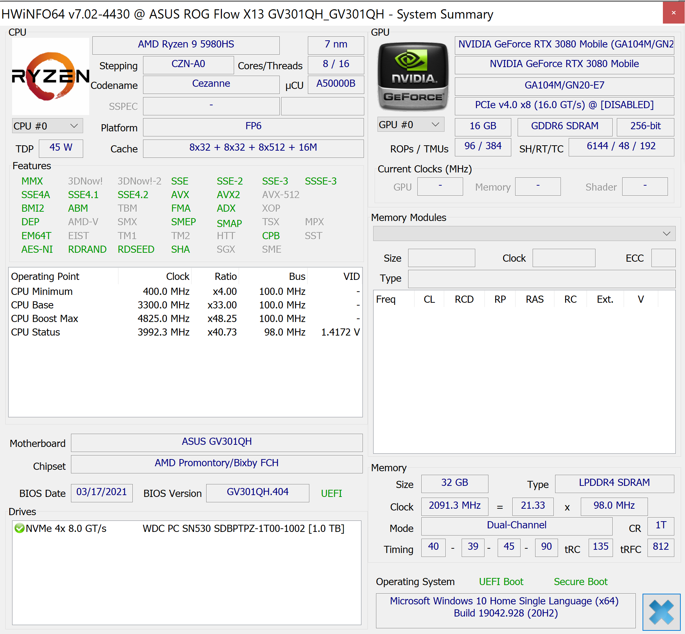
Task: Click the Windows 10 Home operating system field
Action: pos(506,610)
